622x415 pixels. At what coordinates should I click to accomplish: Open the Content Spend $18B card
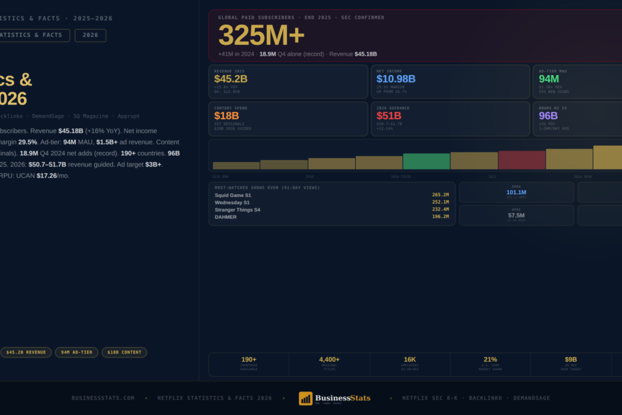(x=288, y=118)
